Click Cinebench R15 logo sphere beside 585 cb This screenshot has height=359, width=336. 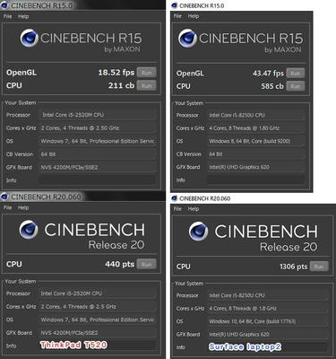[187, 39]
